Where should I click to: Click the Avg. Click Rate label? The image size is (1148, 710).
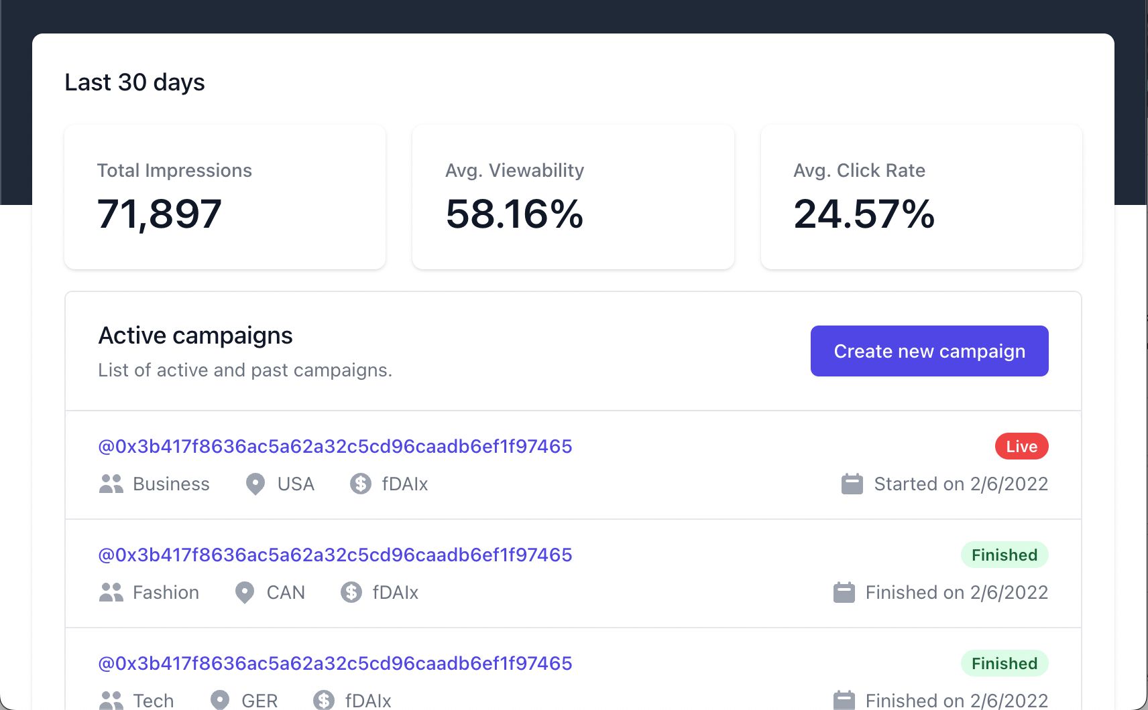pyautogui.click(x=859, y=170)
